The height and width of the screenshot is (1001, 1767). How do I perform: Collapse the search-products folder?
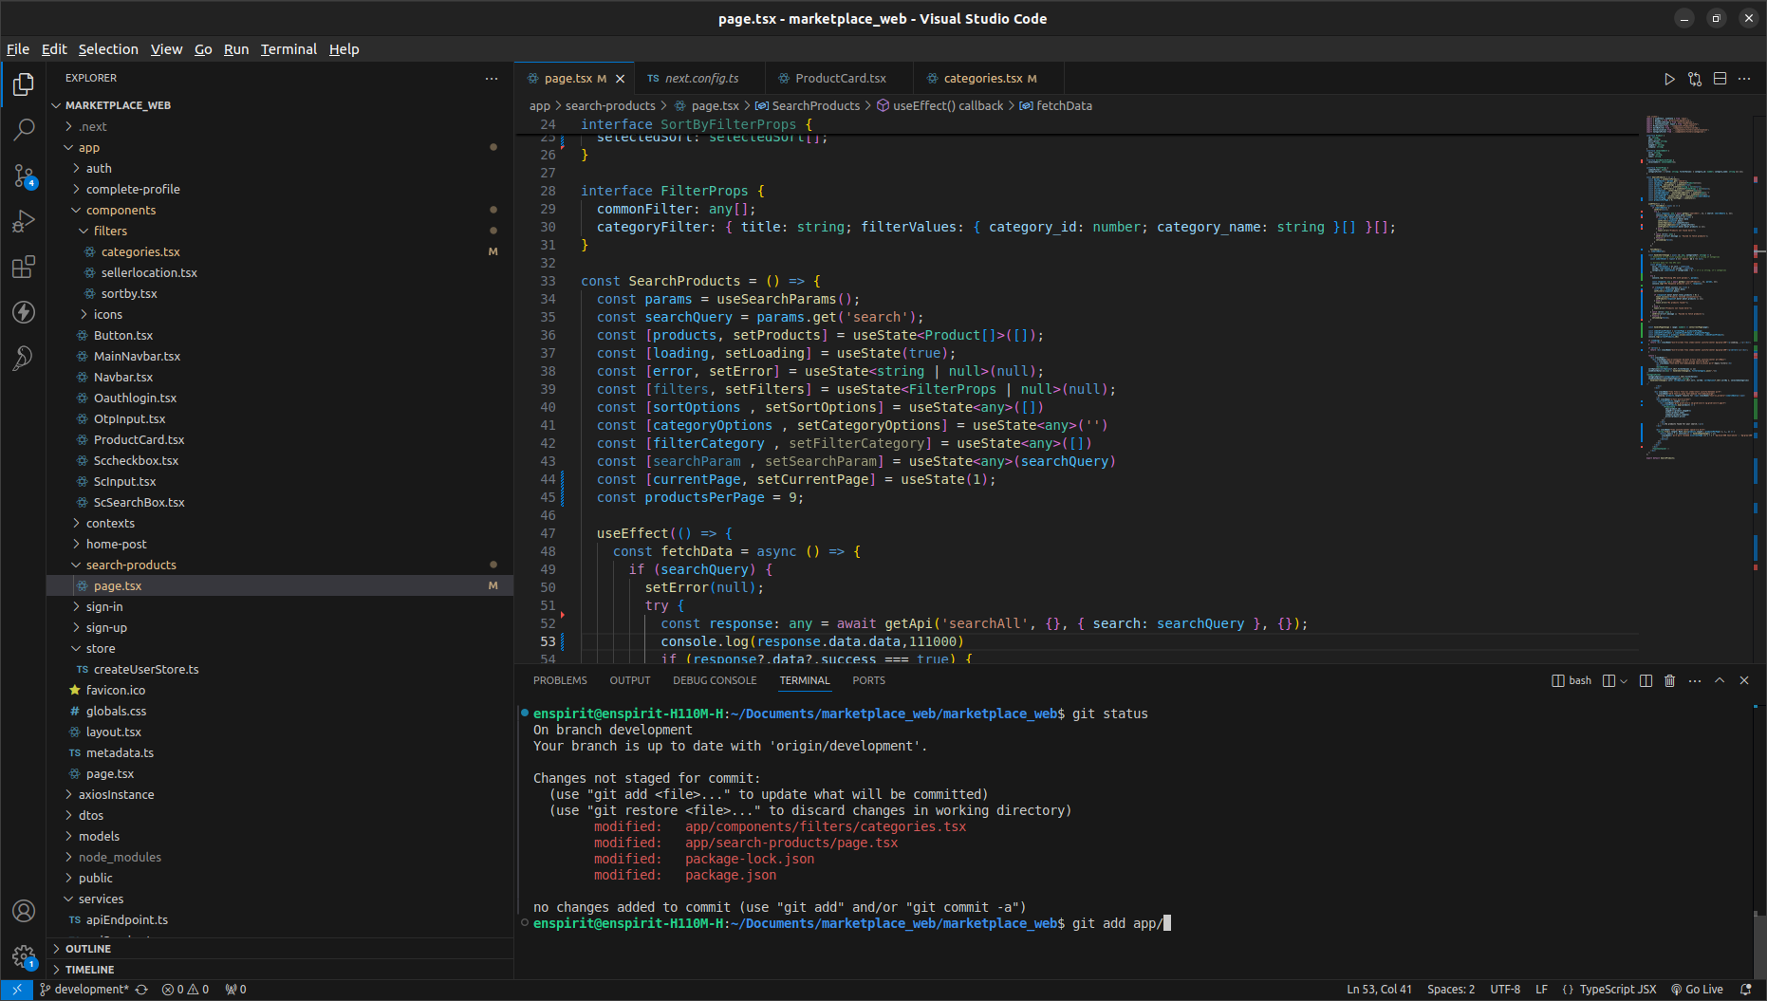pyautogui.click(x=131, y=565)
